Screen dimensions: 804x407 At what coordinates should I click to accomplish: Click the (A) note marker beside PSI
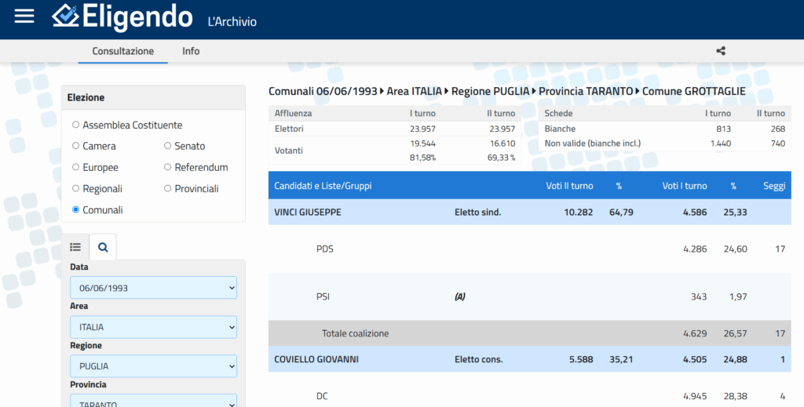[460, 296]
